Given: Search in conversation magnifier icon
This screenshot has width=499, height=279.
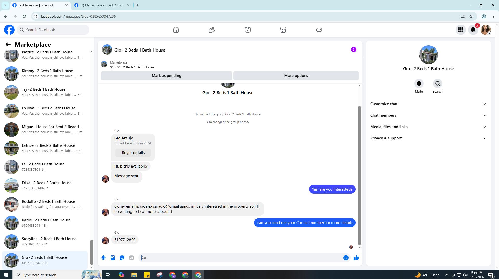Looking at the screenshot, I should 438,83.
